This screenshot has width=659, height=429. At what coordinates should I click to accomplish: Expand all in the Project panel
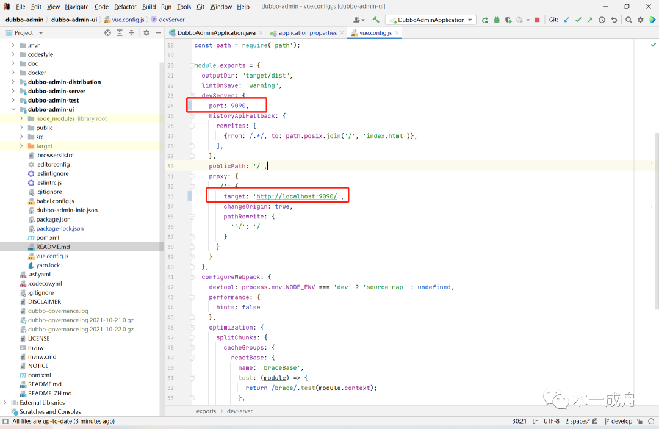(120, 33)
